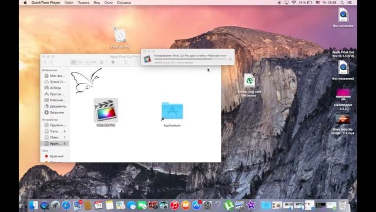Image resolution: width=376 pixels, height=212 pixels.
Task: Switch Finder to Cover Flow view
Action: point(93,62)
